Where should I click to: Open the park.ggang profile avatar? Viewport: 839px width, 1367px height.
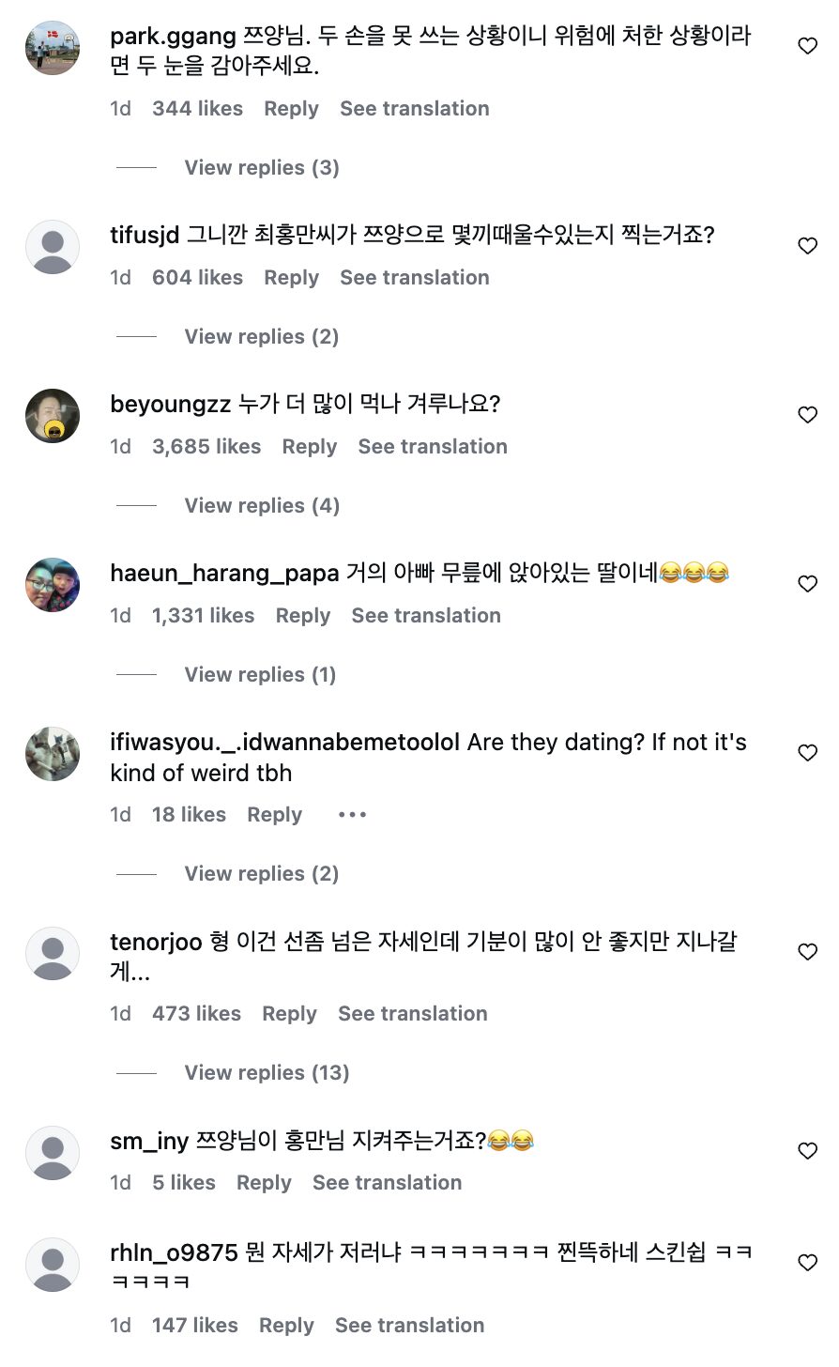click(53, 48)
